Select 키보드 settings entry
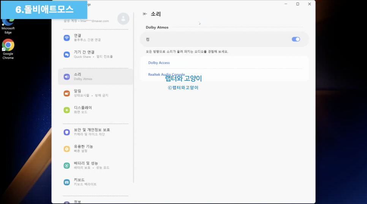This screenshot has width=367, height=204. pyautogui.click(x=95, y=182)
